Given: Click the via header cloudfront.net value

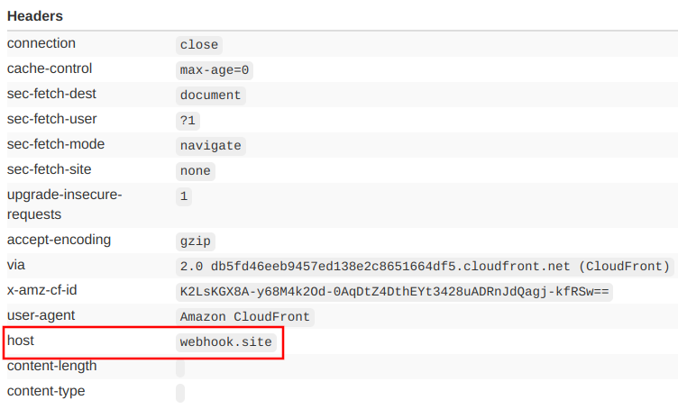Looking at the screenshot, I should coord(425,267).
